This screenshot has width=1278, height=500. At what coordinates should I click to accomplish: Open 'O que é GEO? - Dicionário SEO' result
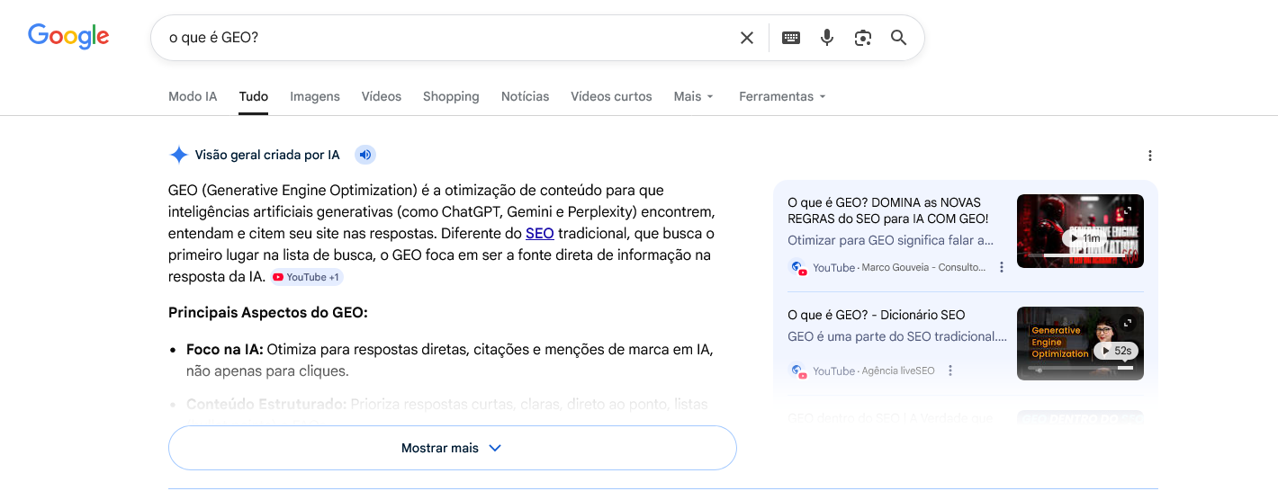pos(877,315)
